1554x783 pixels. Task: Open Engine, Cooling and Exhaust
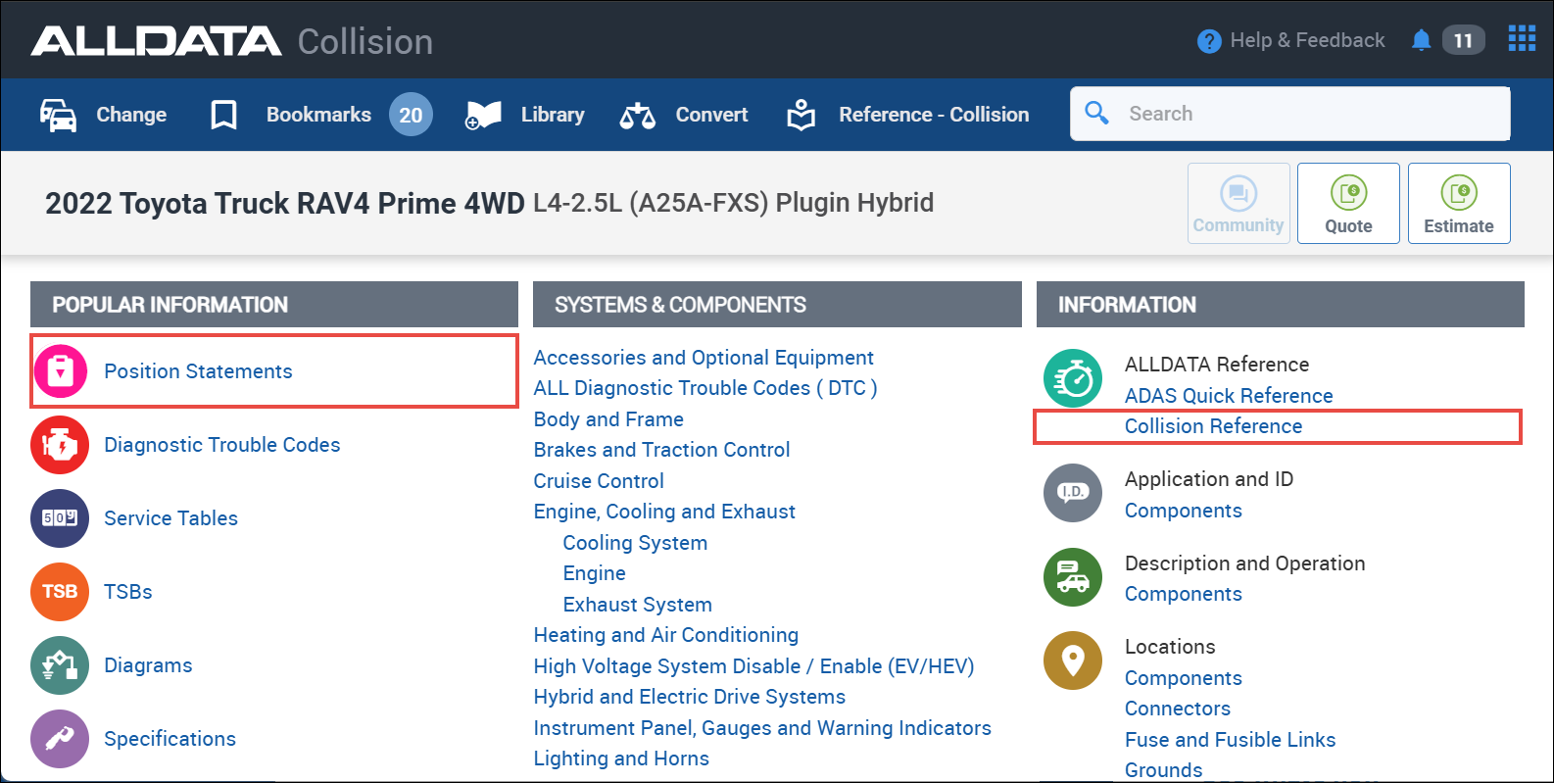click(x=664, y=512)
